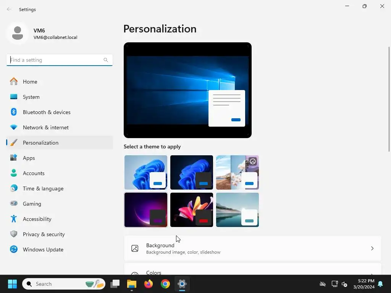Click the settings page vertical scrollbar

pos(389,99)
